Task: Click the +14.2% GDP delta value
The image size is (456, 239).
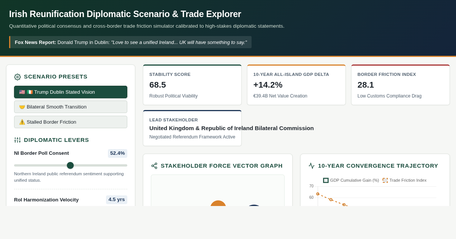Action: [x=268, y=85]
